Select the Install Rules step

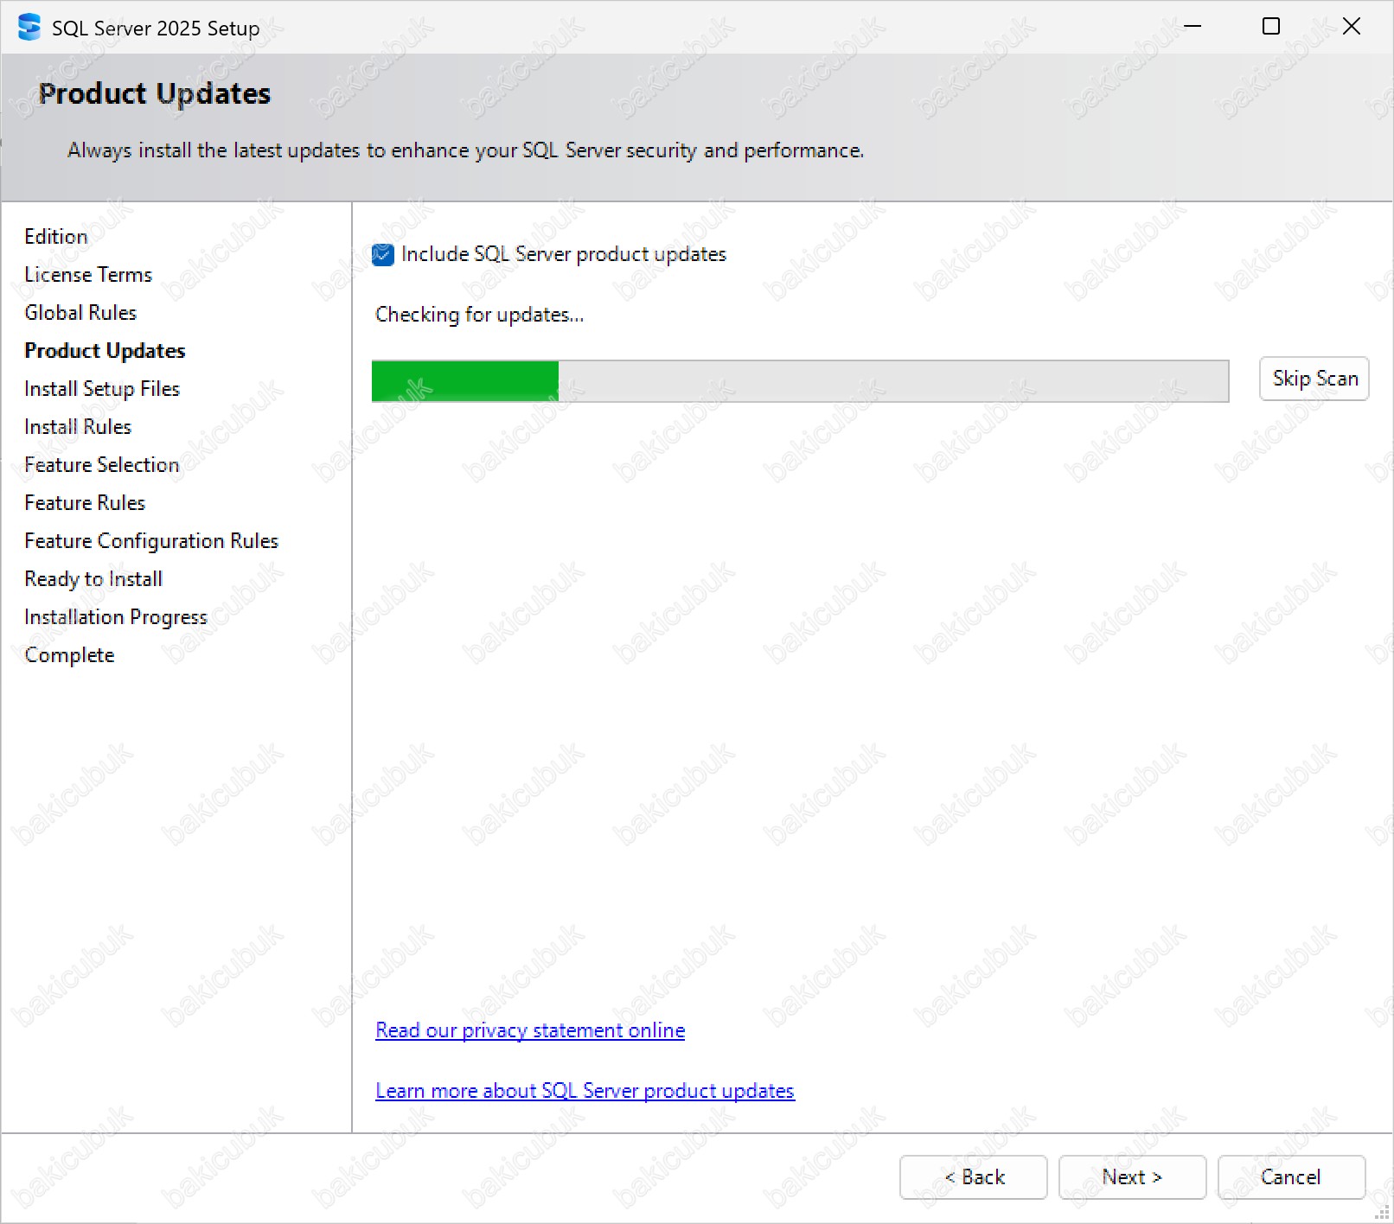[x=78, y=427]
